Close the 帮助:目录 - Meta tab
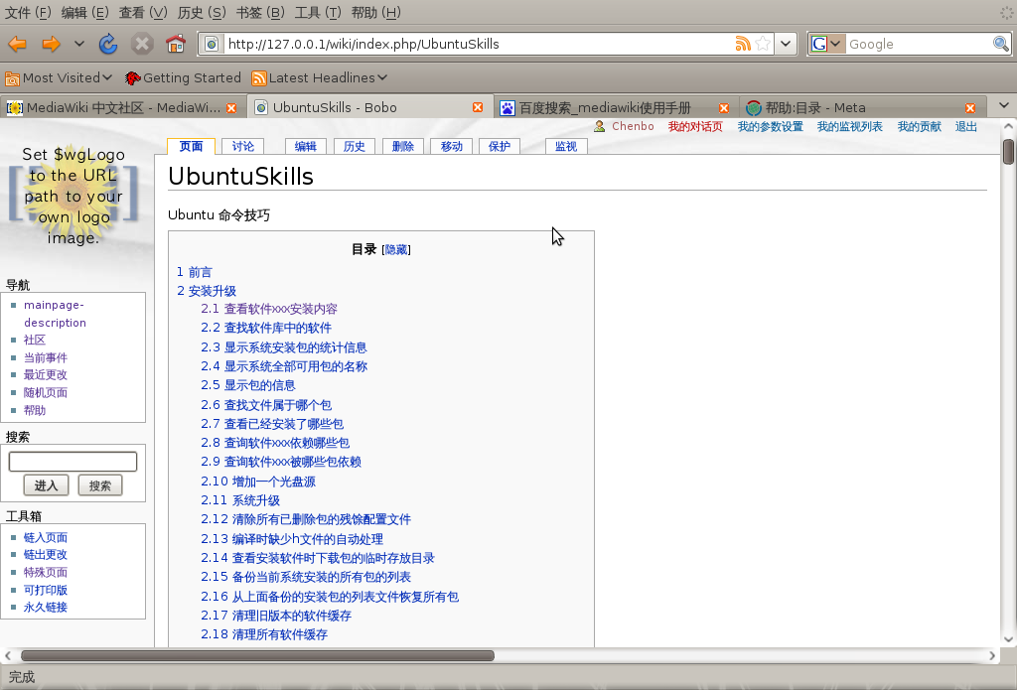Screen dimensions: 1017x690 (970, 107)
